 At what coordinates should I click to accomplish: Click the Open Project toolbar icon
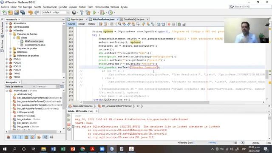click(17, 12)
